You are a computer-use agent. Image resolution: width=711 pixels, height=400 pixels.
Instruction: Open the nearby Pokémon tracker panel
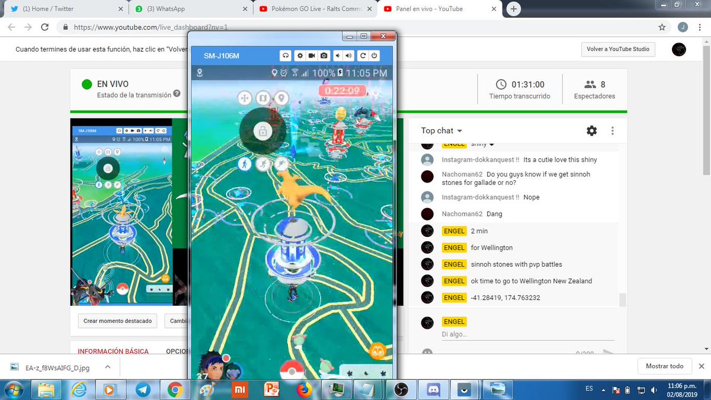[x=366, y=373]
